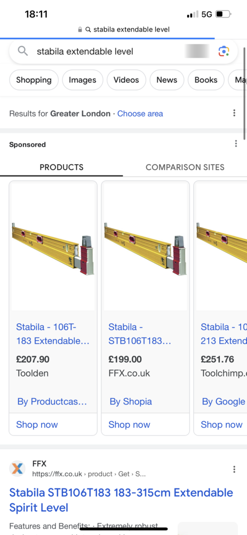Select the Images filter chip
Viewport: 247px width, 535px height.
click(83, 80)
